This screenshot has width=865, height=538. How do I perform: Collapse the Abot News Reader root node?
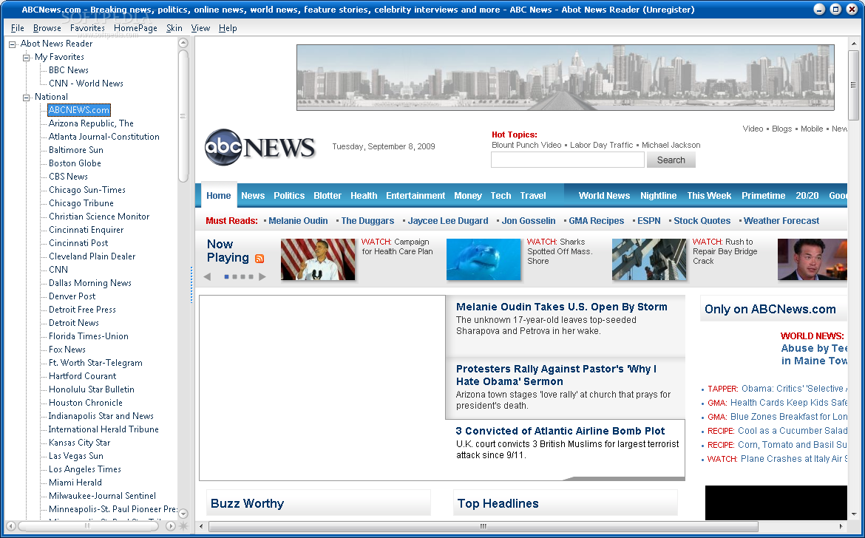click(12, 44)
